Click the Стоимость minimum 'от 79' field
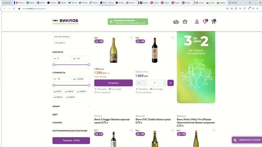 click(61, 79)
